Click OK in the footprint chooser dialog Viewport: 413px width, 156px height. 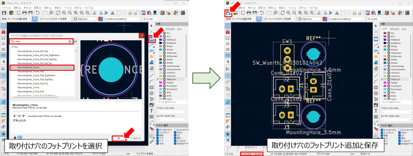(x=119, y=138)
